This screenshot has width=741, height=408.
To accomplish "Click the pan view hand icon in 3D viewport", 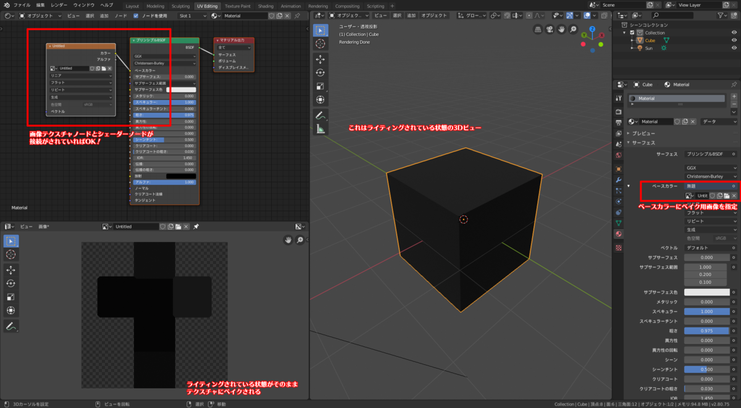I will click(x=562, y=29).
